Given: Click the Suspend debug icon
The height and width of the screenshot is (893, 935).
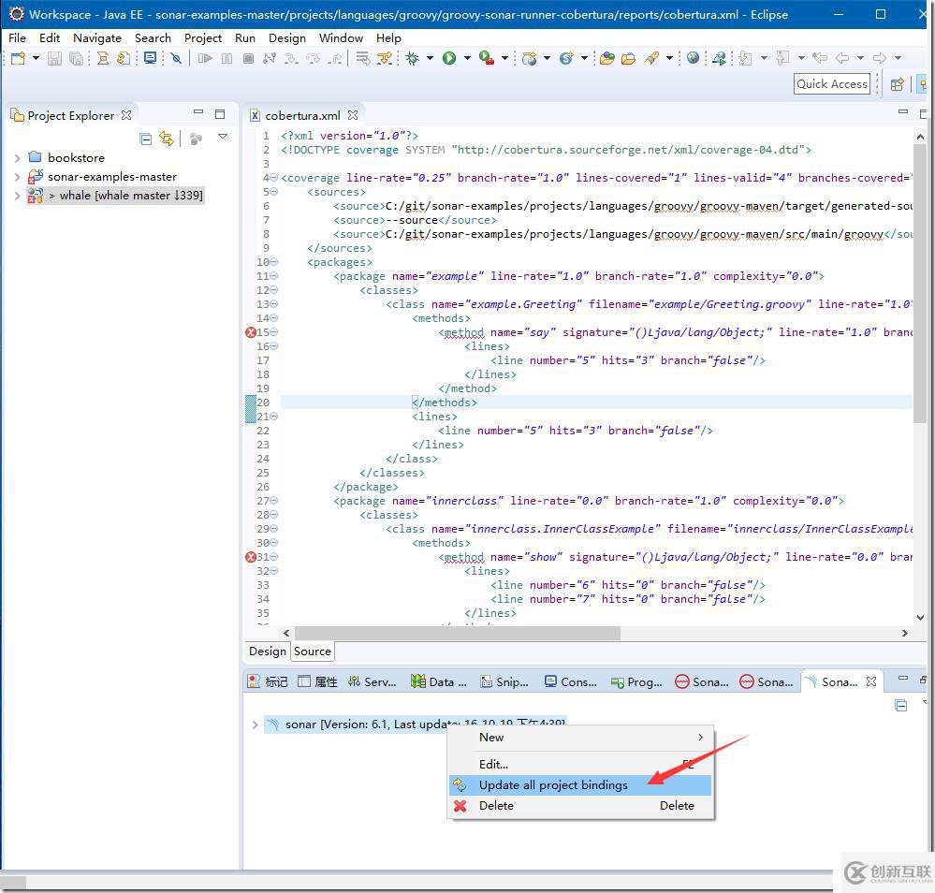Looking at the screenshot, I should [227, 58].
